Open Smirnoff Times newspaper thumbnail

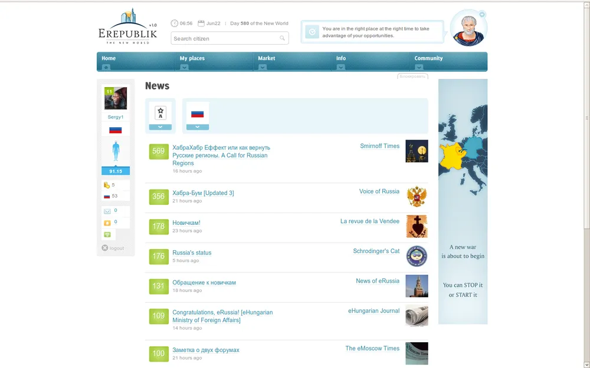pyautogui.click(x=417, y=151)
